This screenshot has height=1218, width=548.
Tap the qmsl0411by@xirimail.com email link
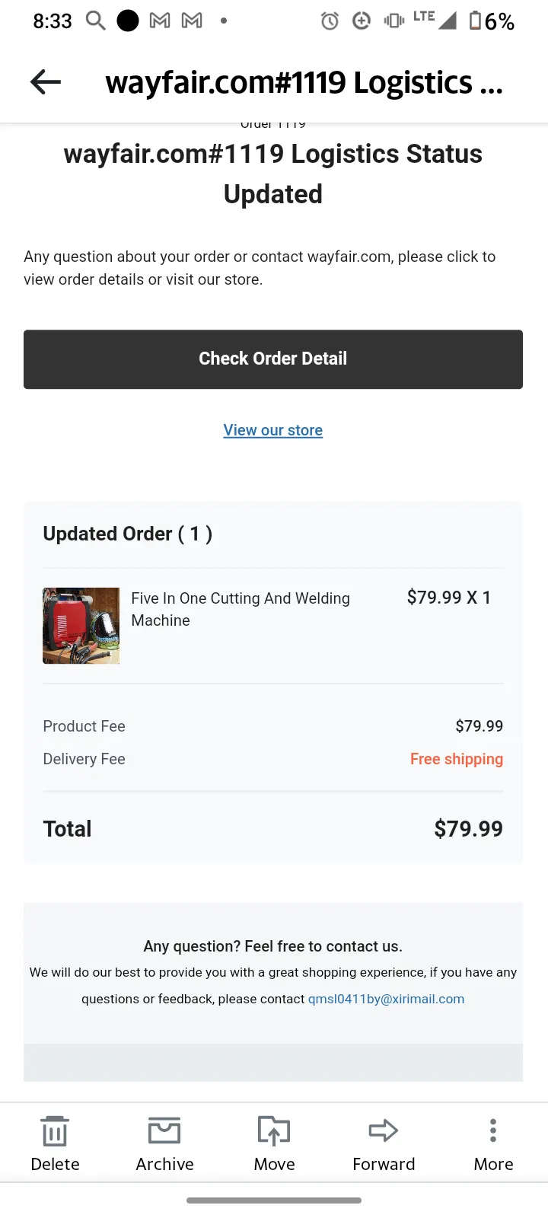(386, 999)
